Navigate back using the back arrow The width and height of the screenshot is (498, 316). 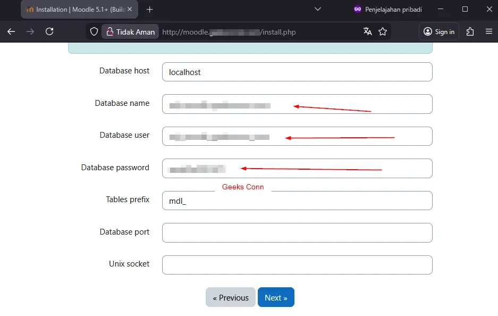coord(11,31)
